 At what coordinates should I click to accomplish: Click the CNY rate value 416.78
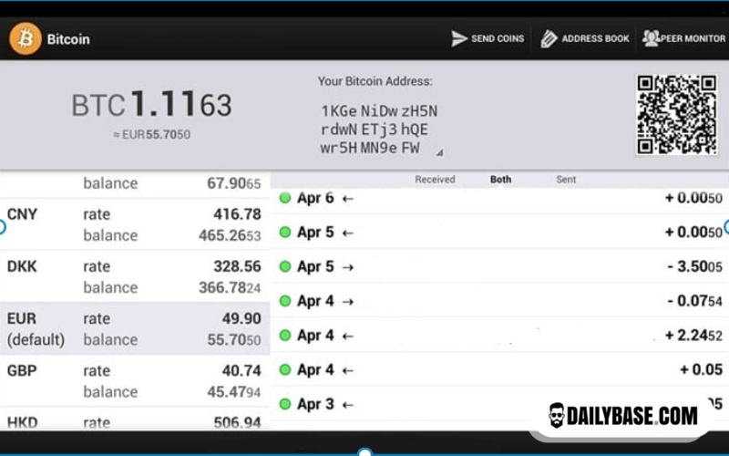[x=237, y=214]
